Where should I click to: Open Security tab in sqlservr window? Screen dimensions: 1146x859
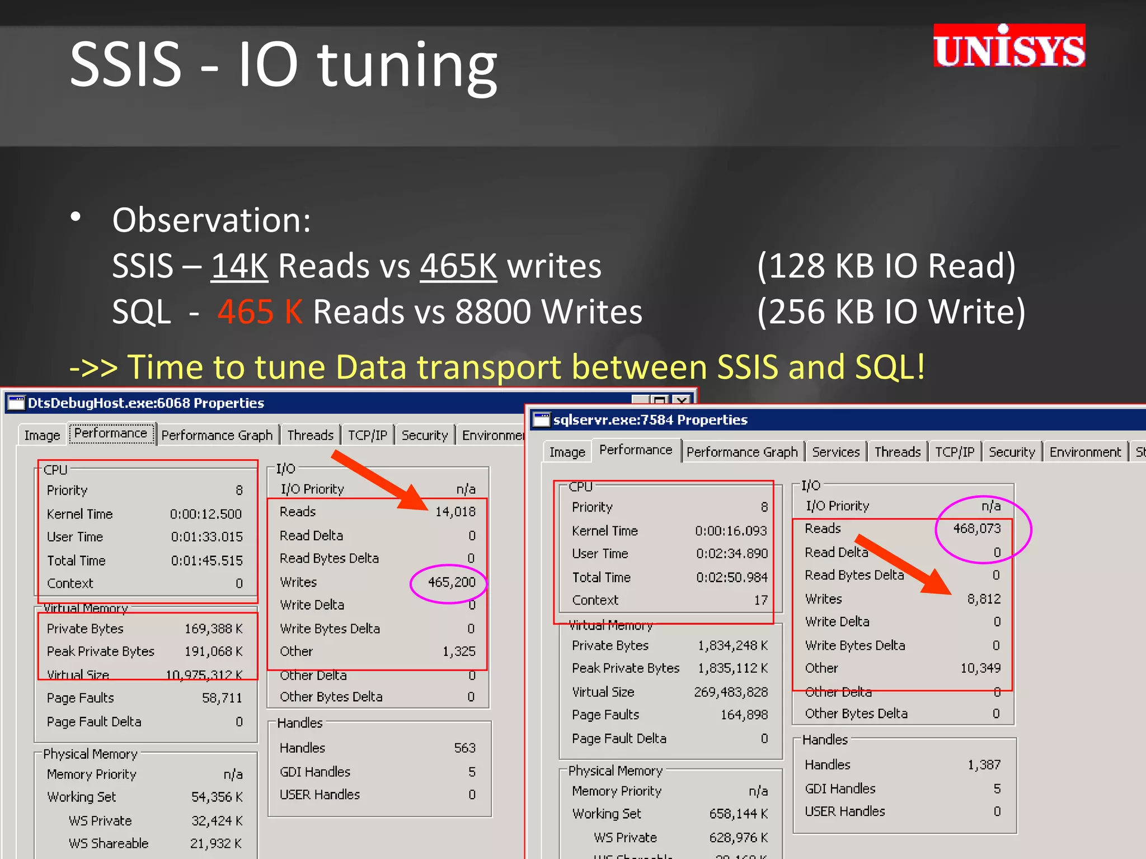tap(1012, 452)
